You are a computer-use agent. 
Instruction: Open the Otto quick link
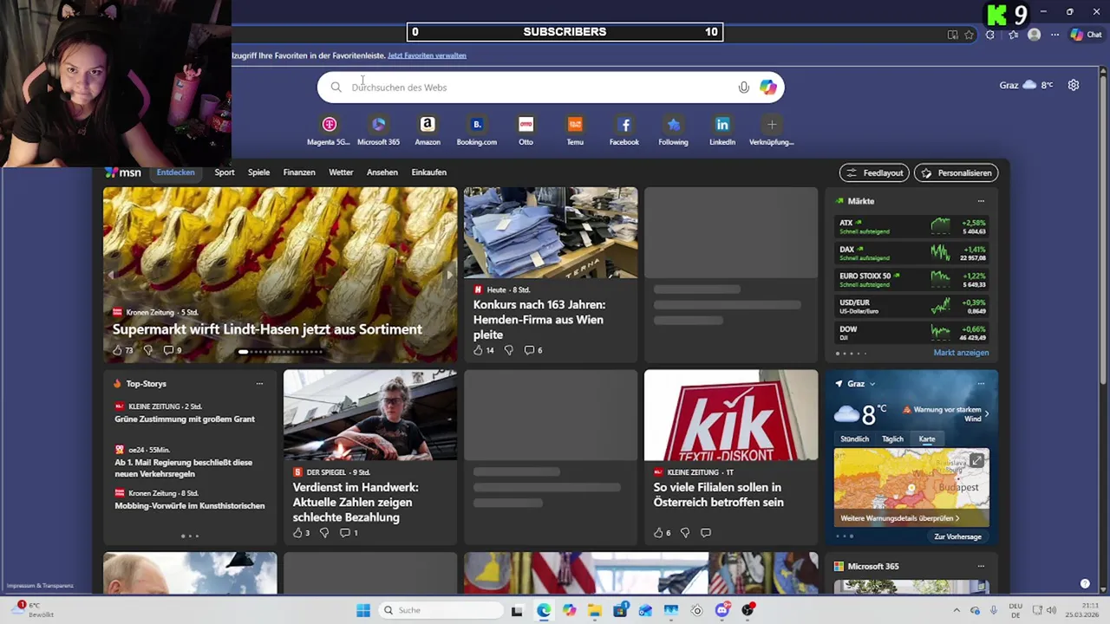pos(526,131)
